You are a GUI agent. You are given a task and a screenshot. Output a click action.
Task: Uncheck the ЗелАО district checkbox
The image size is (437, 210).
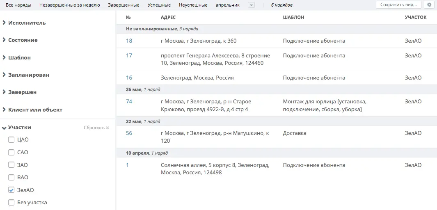(11, 190)
